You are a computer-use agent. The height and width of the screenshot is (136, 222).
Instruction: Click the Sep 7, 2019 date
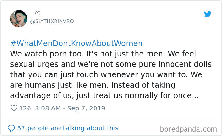(87, 108)
